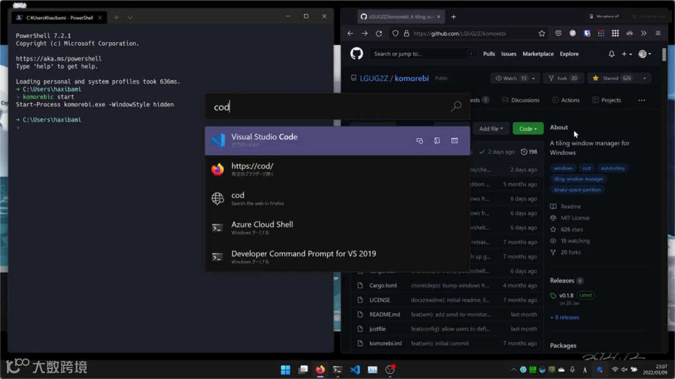The image size is (675, 379).
Task: Open the Pocket save icon in Firefox toolbar
Action: coord(558,34)
